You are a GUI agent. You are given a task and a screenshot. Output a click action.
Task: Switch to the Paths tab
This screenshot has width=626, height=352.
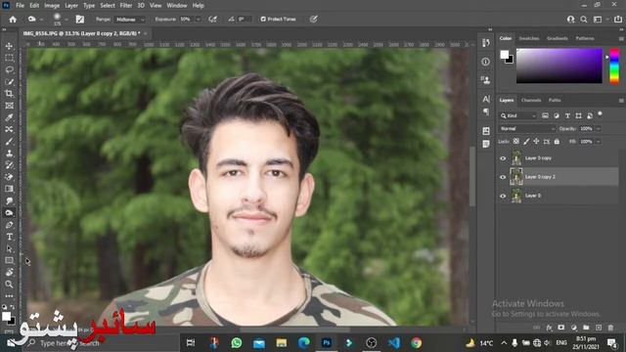[555, 100]
